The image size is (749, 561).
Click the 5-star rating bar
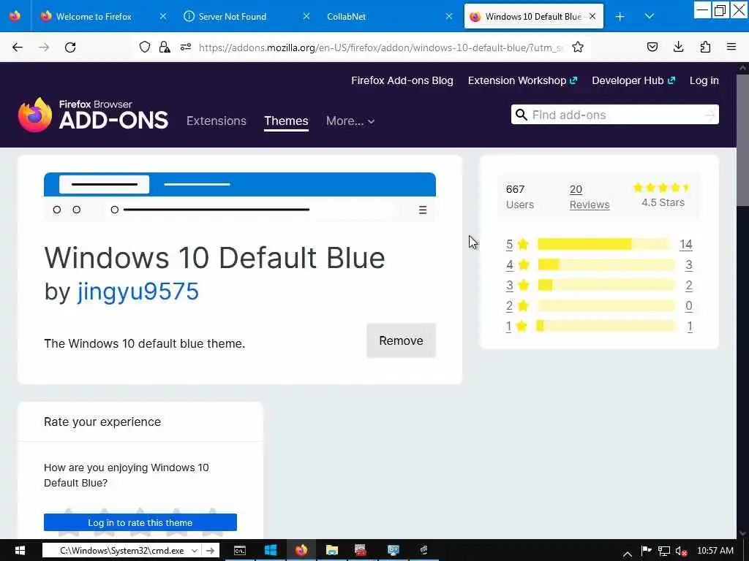(x=603, y=244)
